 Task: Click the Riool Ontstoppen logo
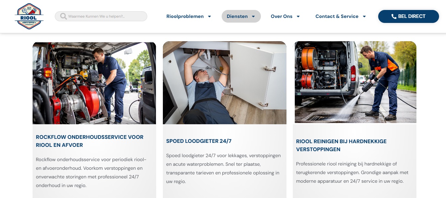point(29,16)
